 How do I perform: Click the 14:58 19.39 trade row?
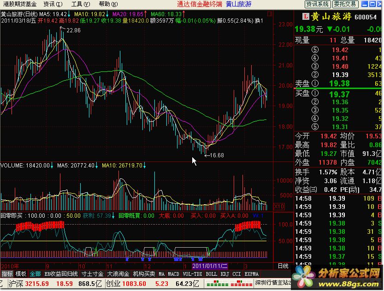coord(338,198)
